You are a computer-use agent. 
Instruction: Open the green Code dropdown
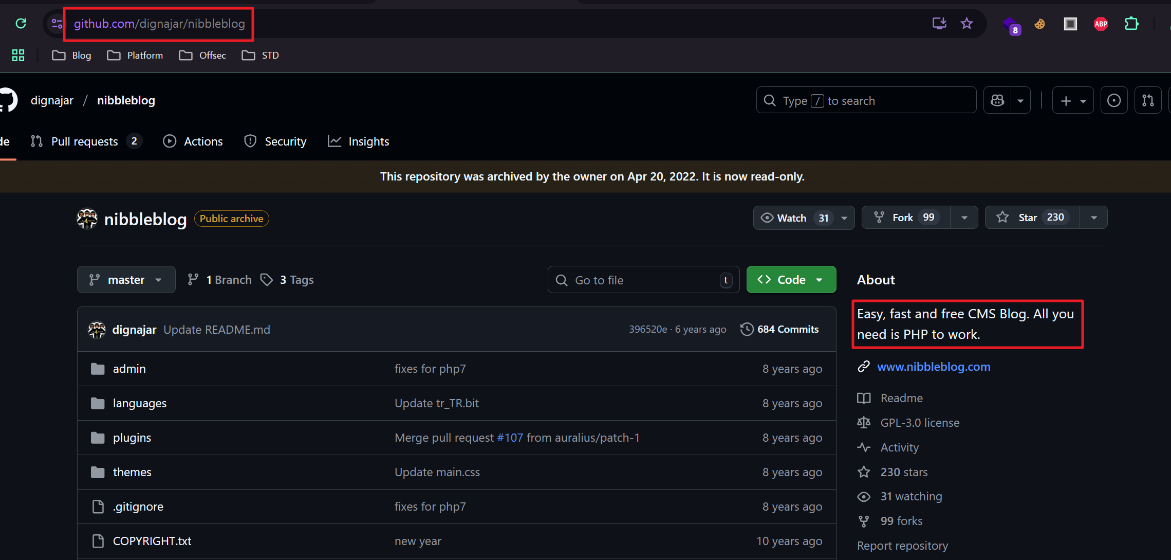coord(791,280)
